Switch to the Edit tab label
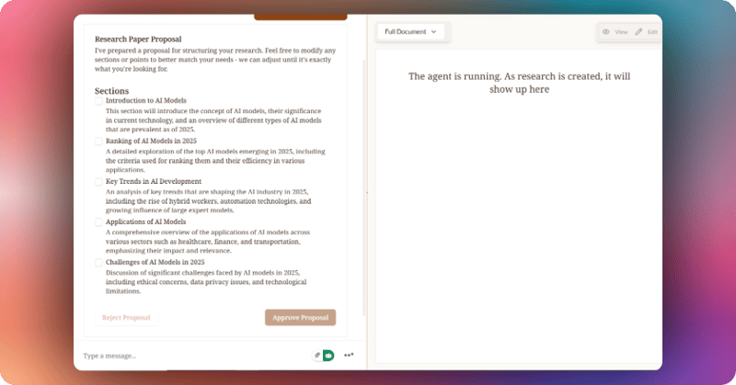Viewport: 736px width, 385px height. [652, 32]
